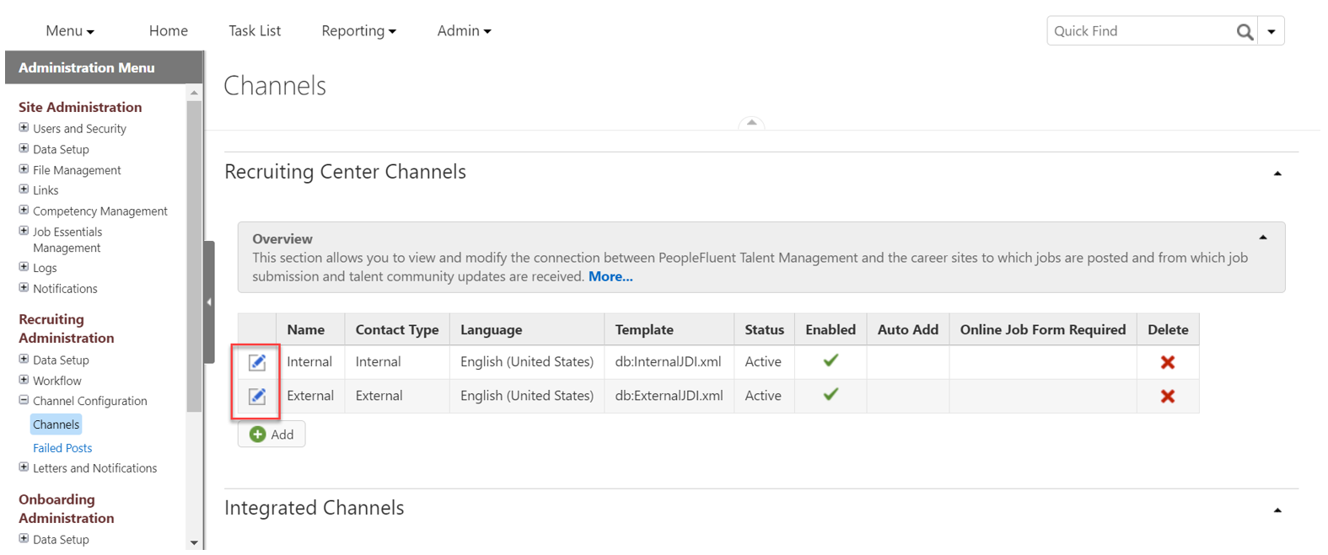Expand the Logs node
Screen dimensions: 1328x555
[24, 267]
